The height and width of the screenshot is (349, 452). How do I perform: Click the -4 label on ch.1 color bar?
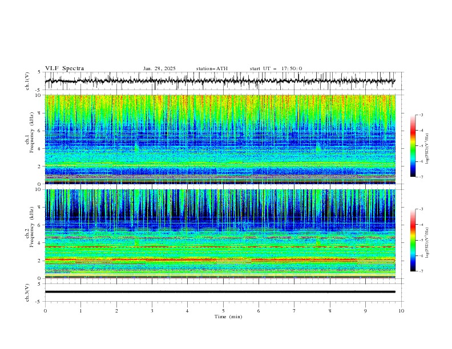[421, 131]
